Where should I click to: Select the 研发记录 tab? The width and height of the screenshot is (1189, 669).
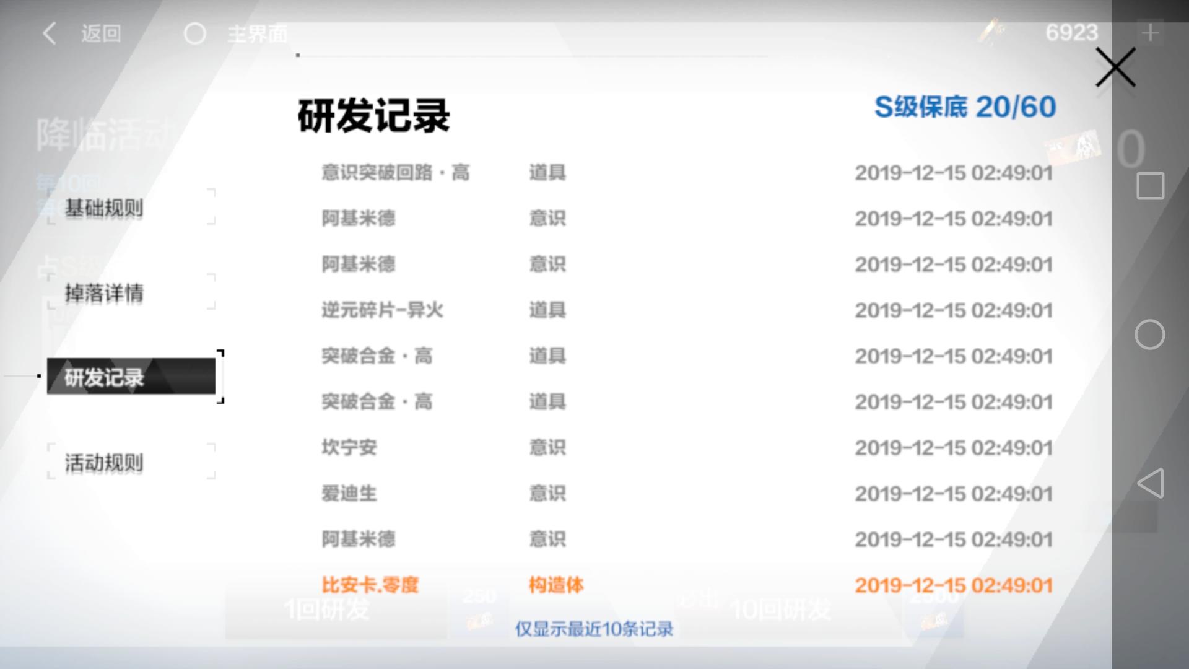[x=131, y=376]
